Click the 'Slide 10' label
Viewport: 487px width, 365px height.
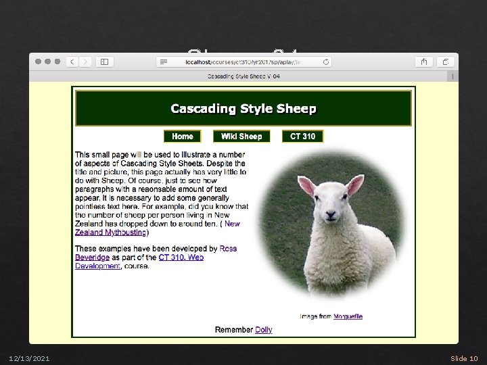coord(464,358)
